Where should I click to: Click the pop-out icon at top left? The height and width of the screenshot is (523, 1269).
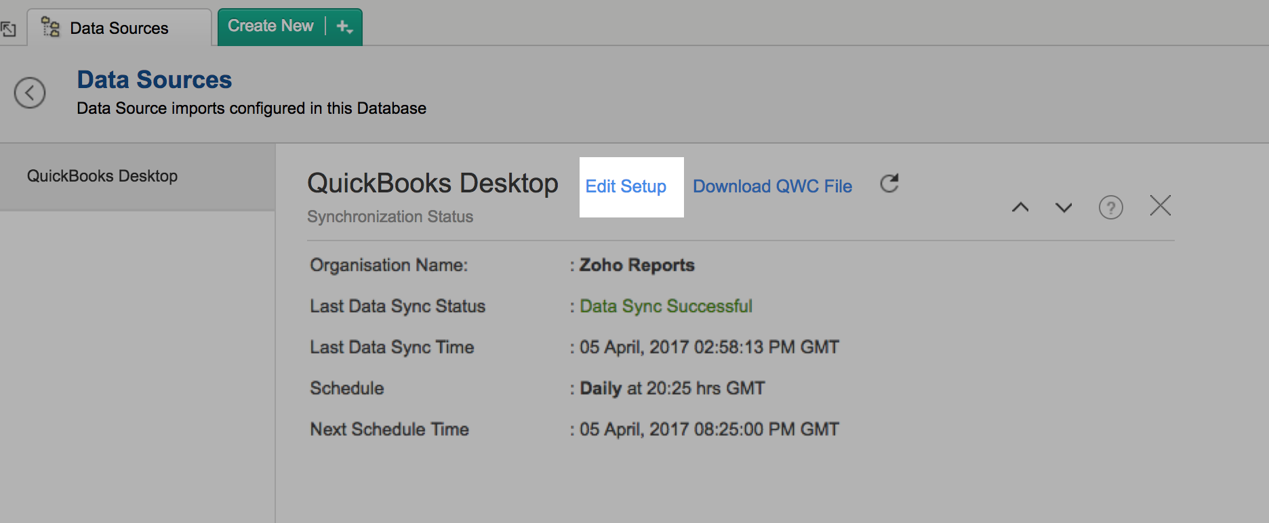(8, 29)
